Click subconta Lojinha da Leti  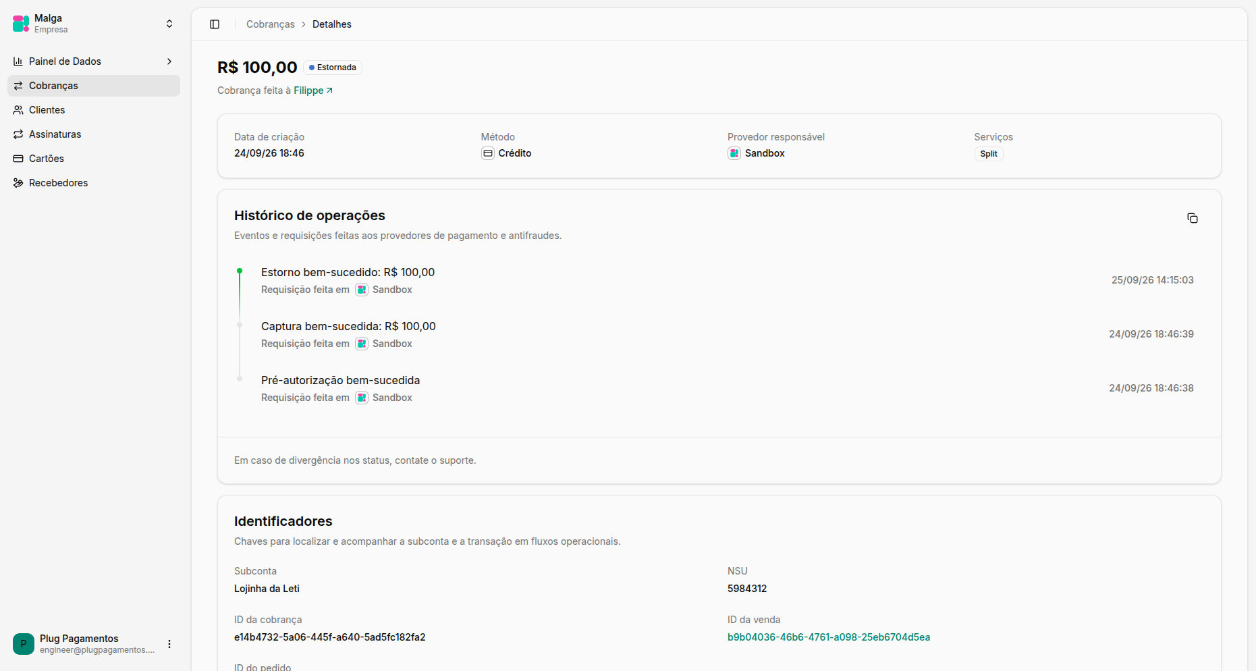pyautogui.click(x=267, y=589)
